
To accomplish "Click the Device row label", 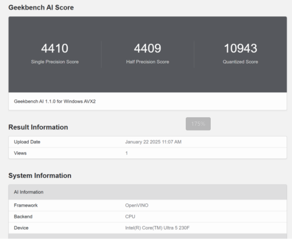I will pos(21,228).
